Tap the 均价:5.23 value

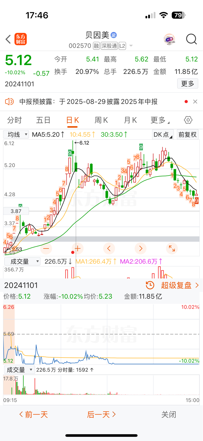(x=98, y=296)
